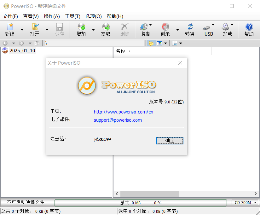Select the 2025_01_10 disc tree item

[x=22, y=51]
